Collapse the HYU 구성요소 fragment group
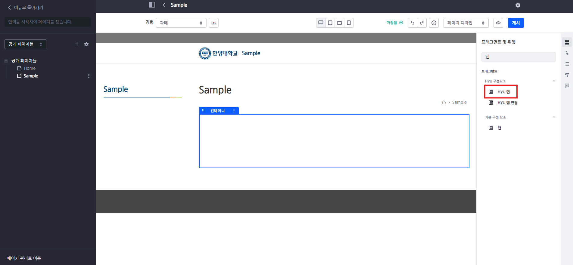Viewport: 573px width, 265px height. [x=554, y=81]
